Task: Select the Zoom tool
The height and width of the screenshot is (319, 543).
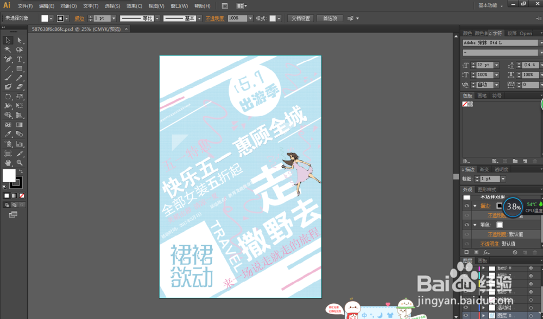Action: (20, 163)
